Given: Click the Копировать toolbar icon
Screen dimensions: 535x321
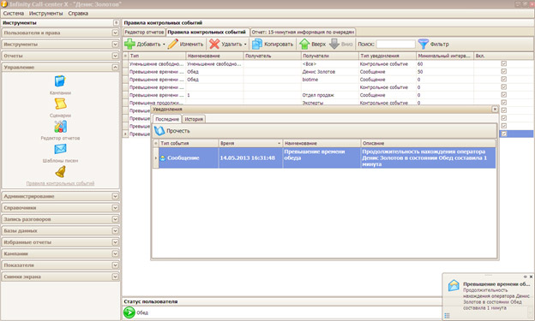Looking at the screenshot, I should [257, 44].
